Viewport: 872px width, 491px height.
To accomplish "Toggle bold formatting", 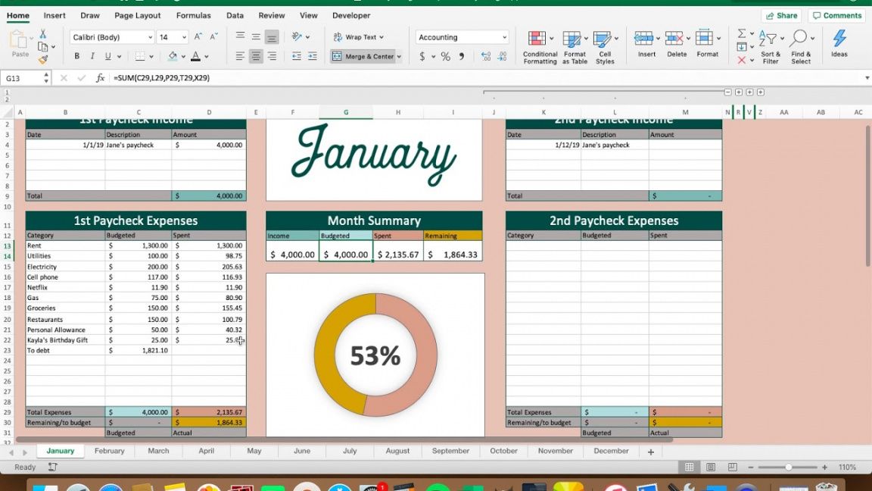I will coord(77,57).
